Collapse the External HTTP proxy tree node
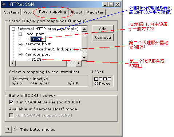This screenshot has width=174, height=137. [x=13, y=29]
